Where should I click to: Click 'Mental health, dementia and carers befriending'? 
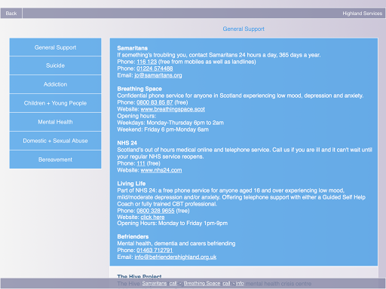coord(176,243)
